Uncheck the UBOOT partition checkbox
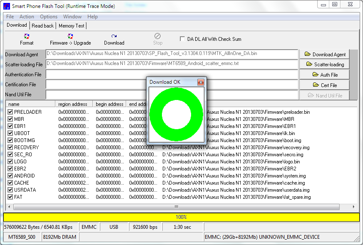 10,133
